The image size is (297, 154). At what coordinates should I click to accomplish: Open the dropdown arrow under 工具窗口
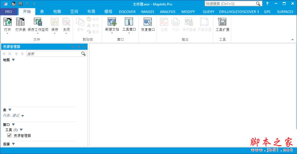129,33
